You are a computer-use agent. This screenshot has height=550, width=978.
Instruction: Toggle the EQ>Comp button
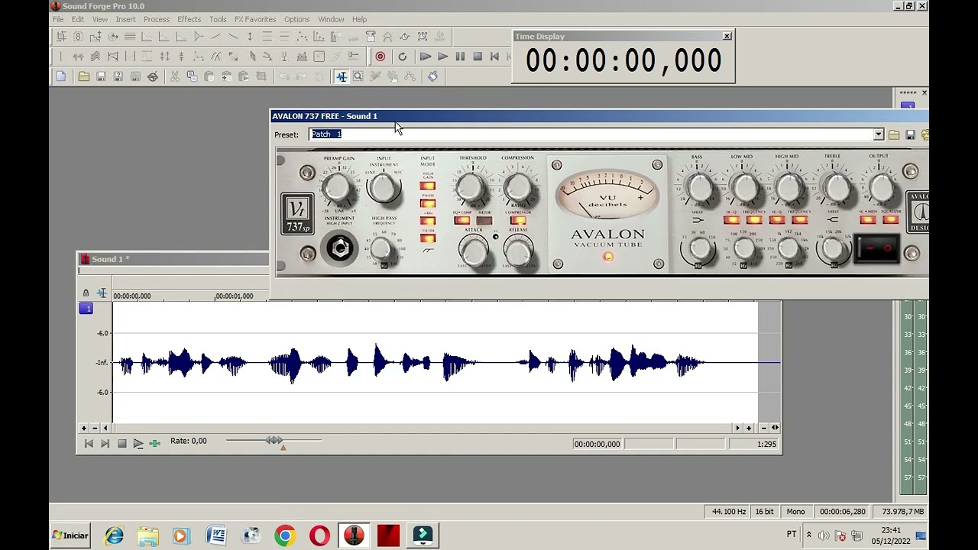(x=461, y=221)
